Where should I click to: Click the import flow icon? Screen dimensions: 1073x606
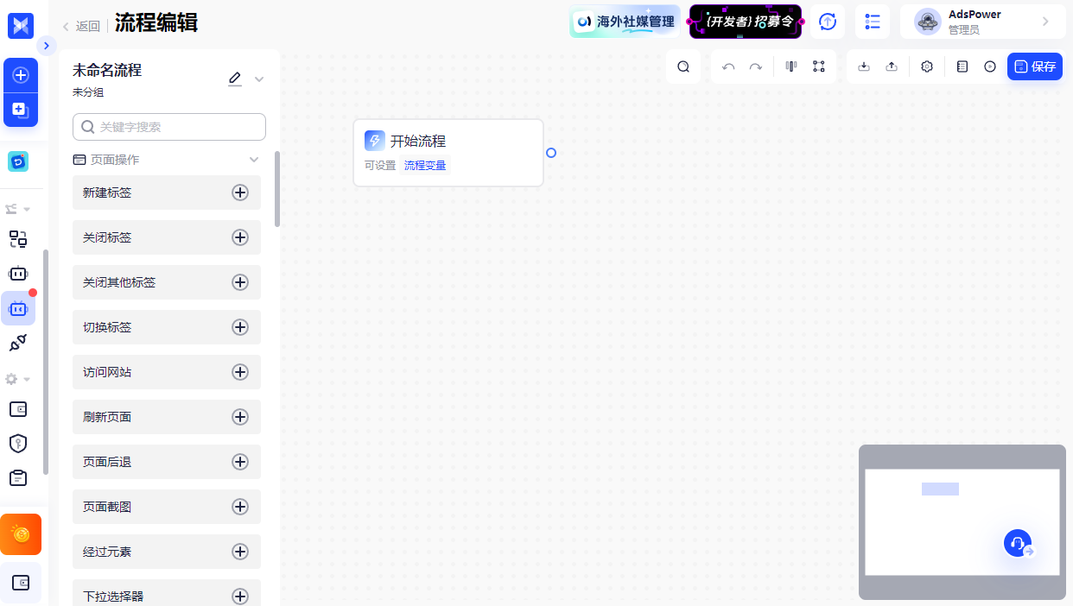pos(863,66)
